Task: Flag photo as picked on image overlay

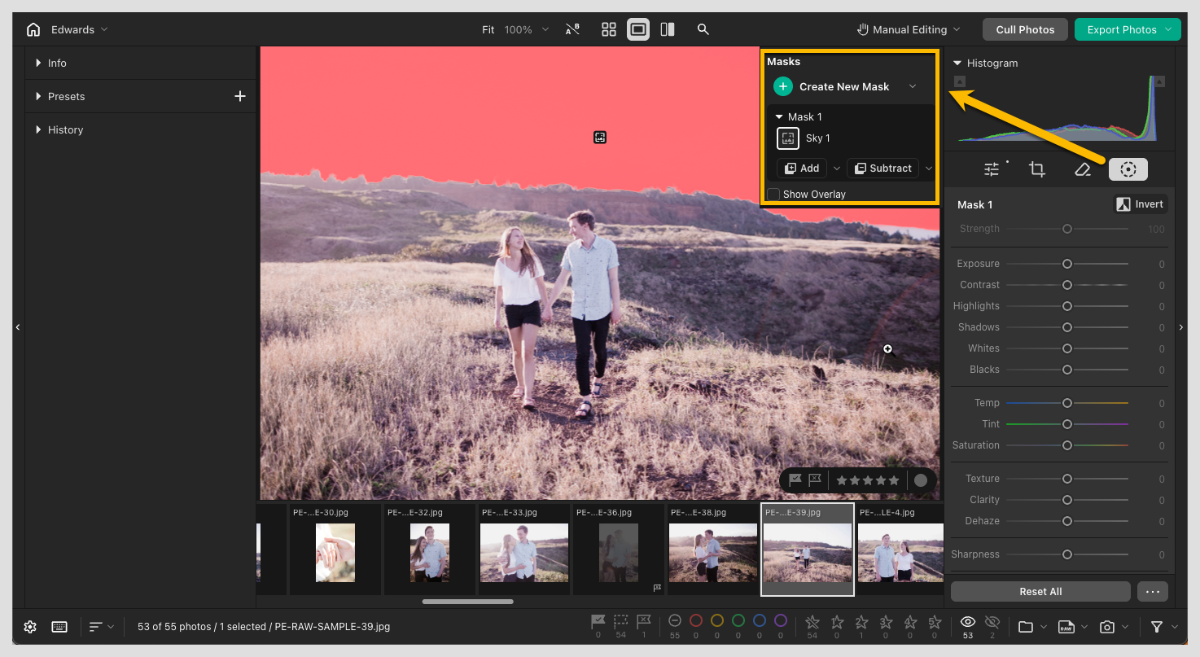Action: pos(795,480)
